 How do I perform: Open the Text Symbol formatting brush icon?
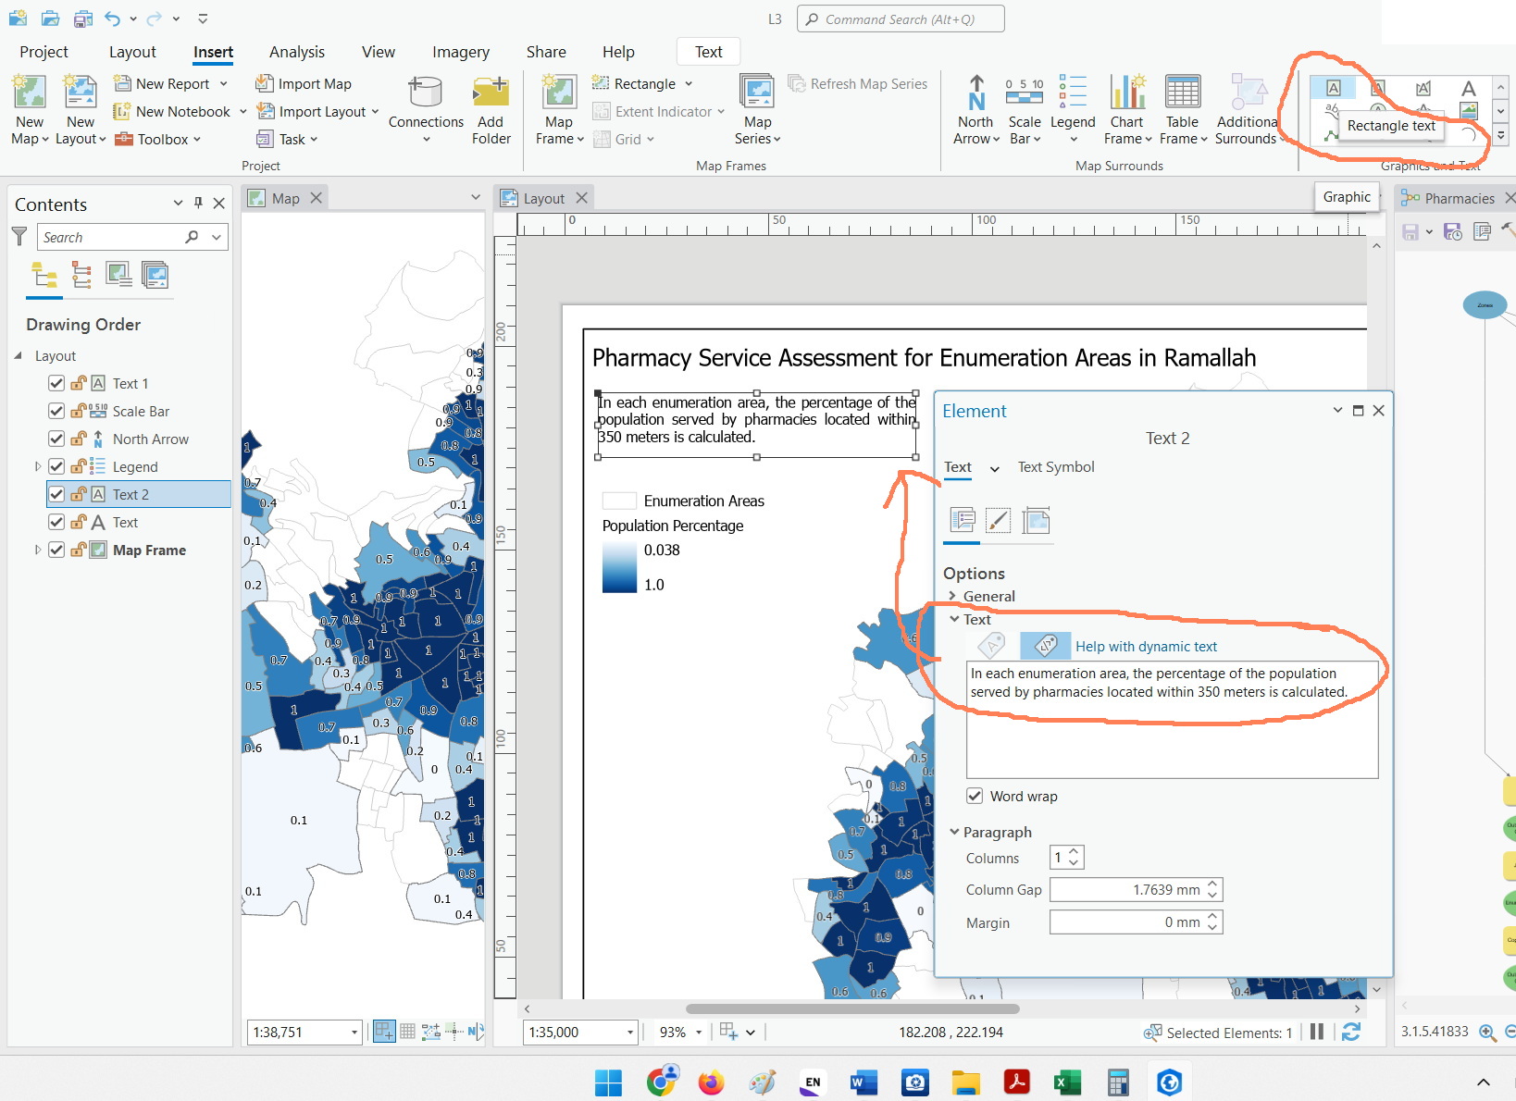click(999, 520)
